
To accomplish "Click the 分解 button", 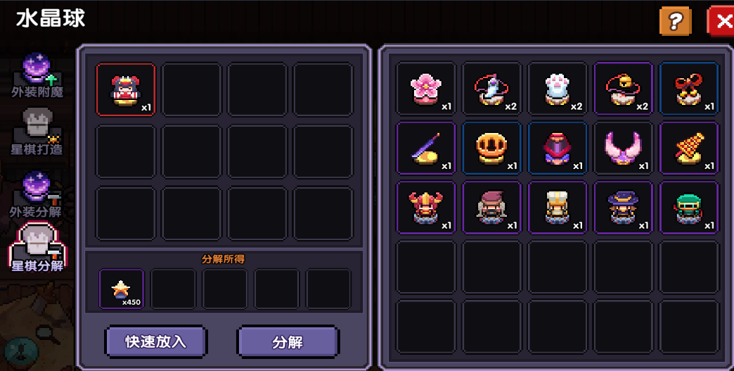I will [288, 342].
